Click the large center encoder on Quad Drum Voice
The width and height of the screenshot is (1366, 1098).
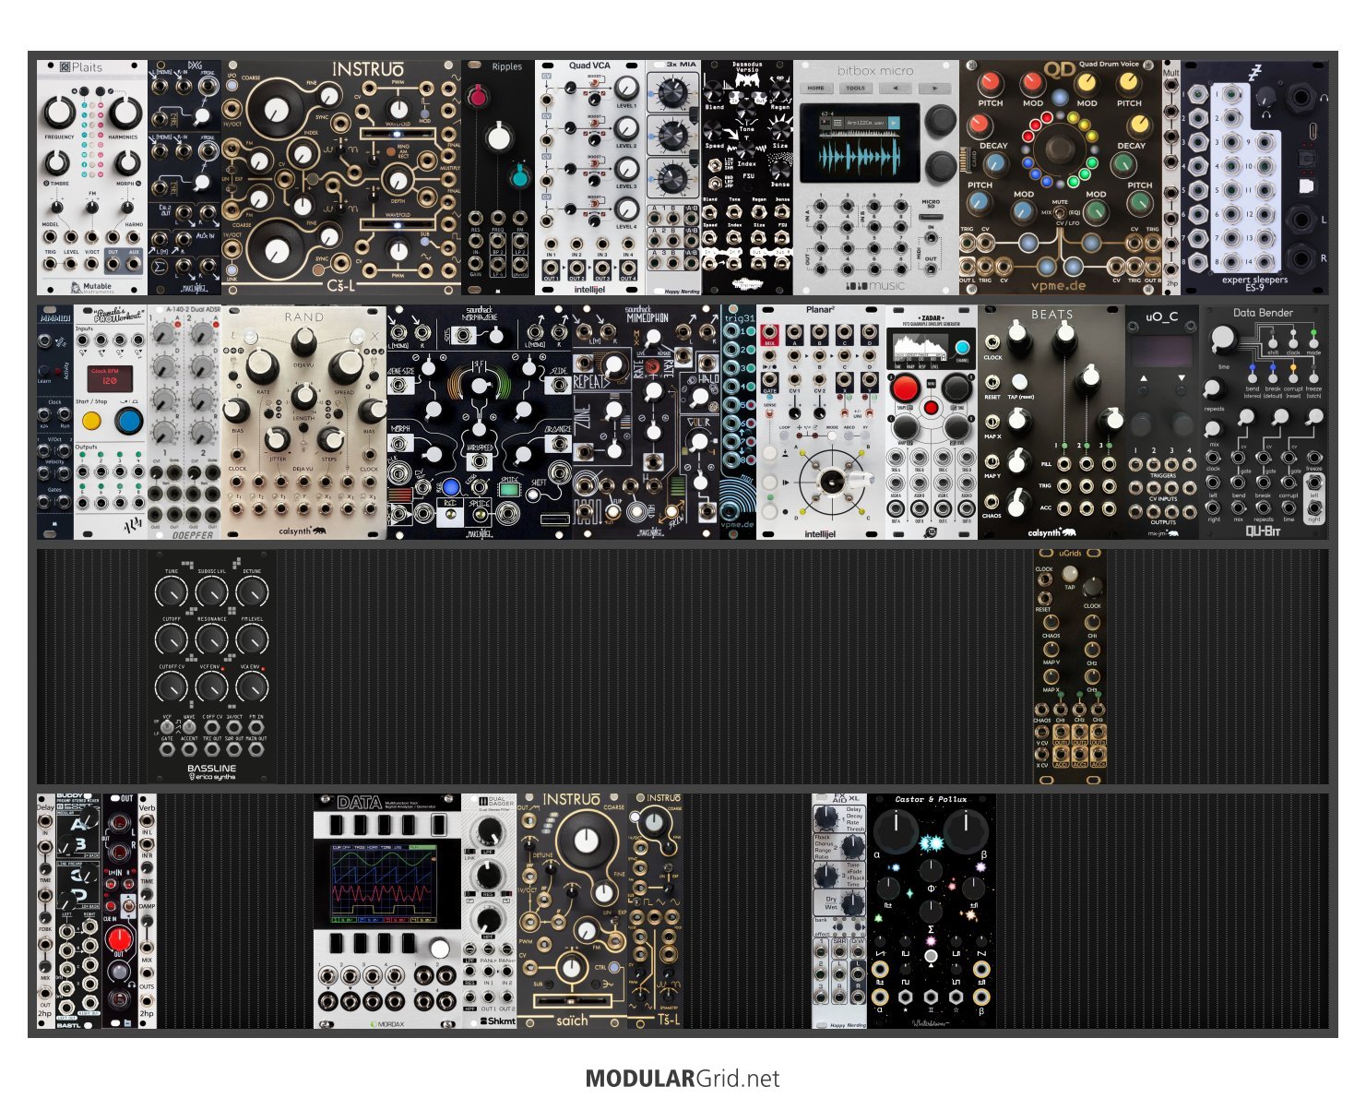1060,148
